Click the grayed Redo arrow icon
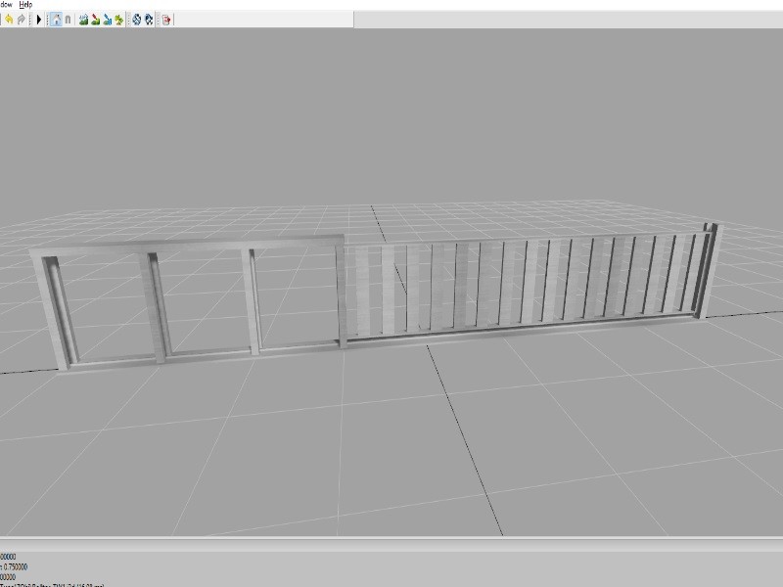Screen dimensions: 783x587 click(x=22, y=20)
